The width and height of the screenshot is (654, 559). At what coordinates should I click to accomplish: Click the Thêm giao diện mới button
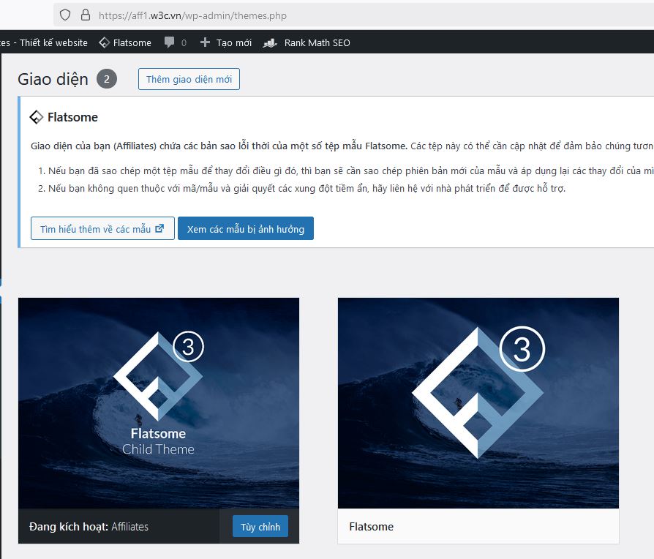click(x=189, y=79)
